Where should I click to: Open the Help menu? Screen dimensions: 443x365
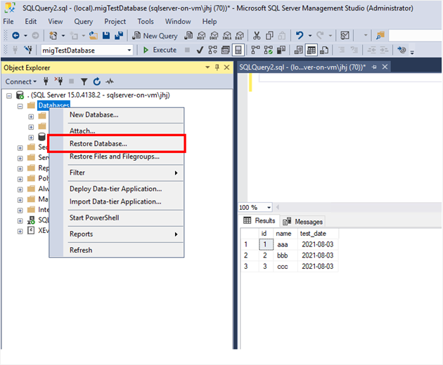tap(210, 22)
